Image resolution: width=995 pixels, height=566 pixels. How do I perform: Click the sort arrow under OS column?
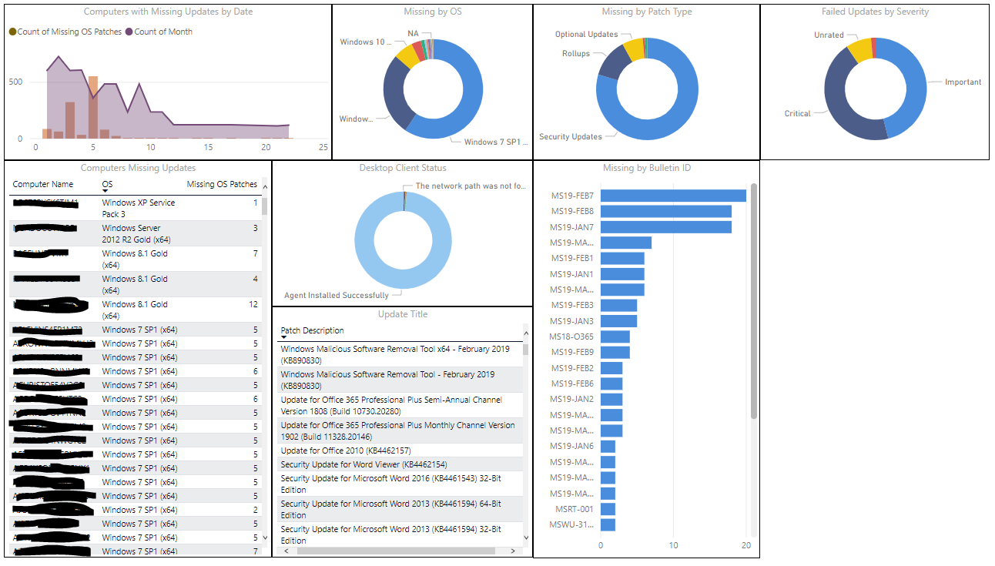click(106, 191)
